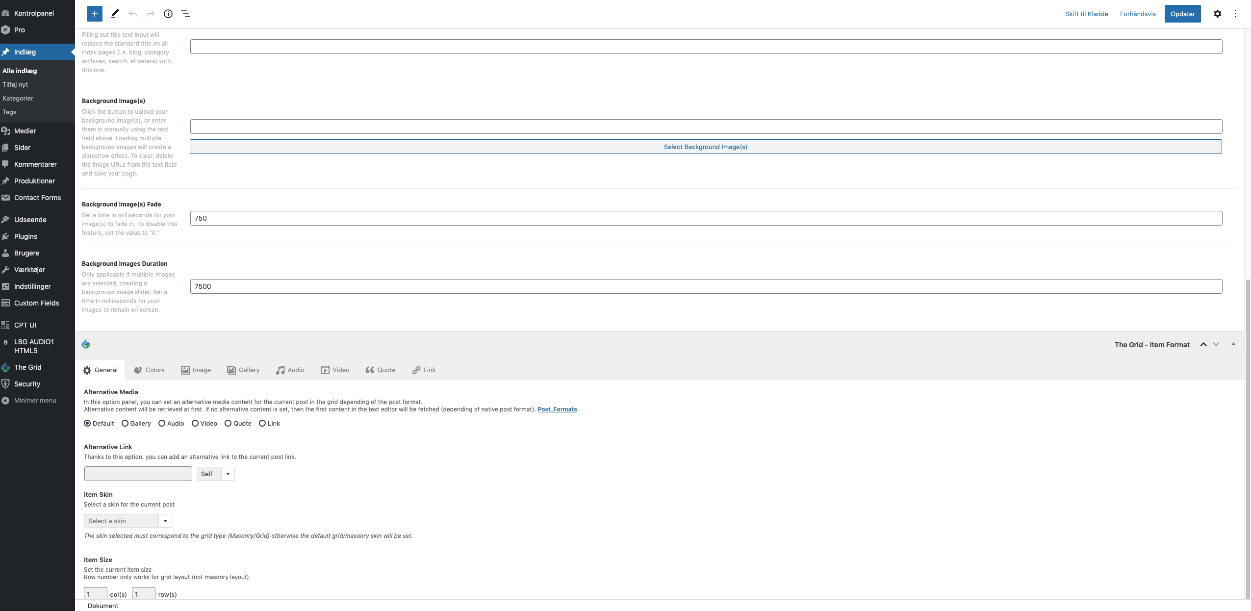This screenshot has width=1251, height=611.
Task: Switch to the General tab
Action: [101, 370]
